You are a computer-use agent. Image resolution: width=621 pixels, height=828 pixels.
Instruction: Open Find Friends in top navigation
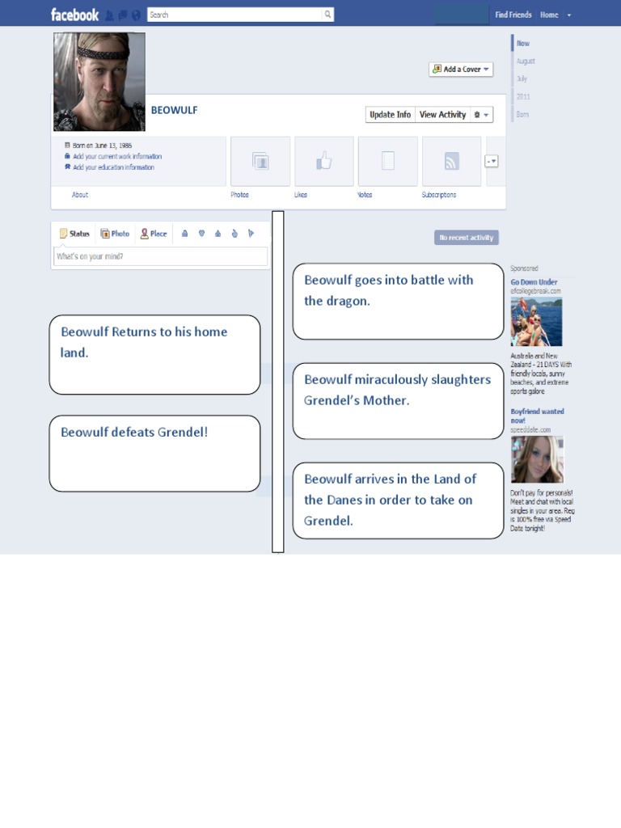coord(513,15)
